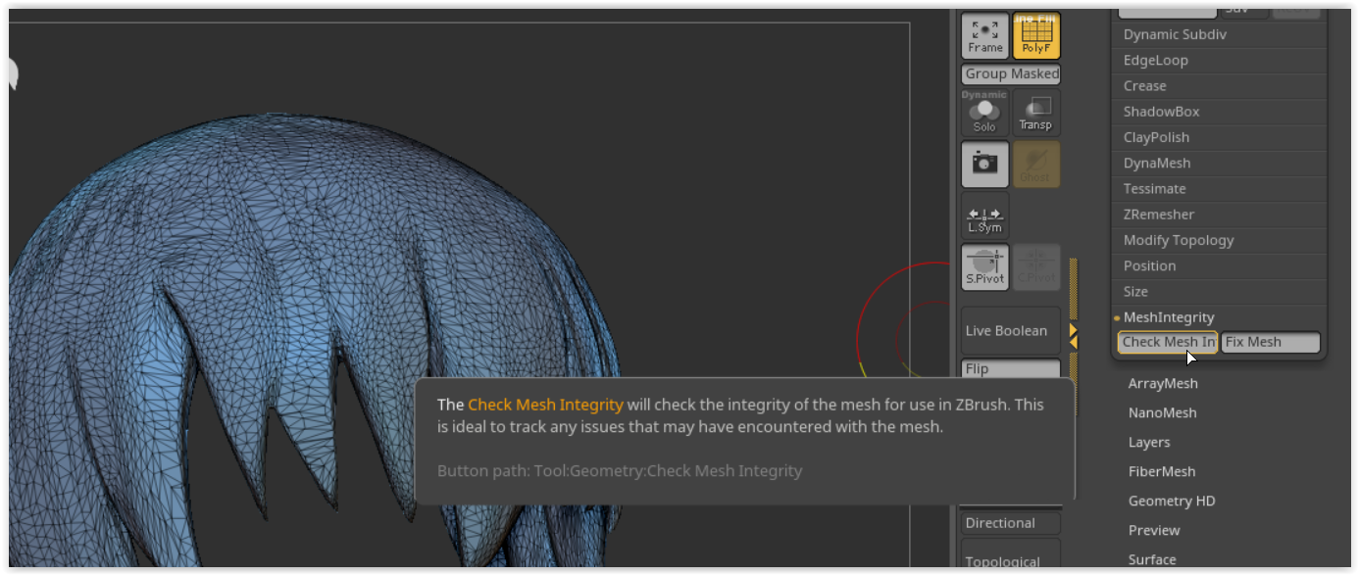Click the camera snapshot icon

pyautogui.click(x=985, y=165)
